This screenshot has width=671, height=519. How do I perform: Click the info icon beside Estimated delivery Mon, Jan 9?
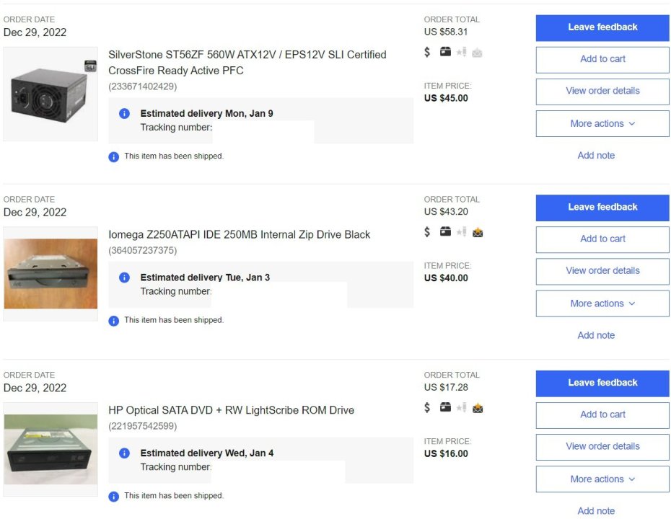click(124, 114)
